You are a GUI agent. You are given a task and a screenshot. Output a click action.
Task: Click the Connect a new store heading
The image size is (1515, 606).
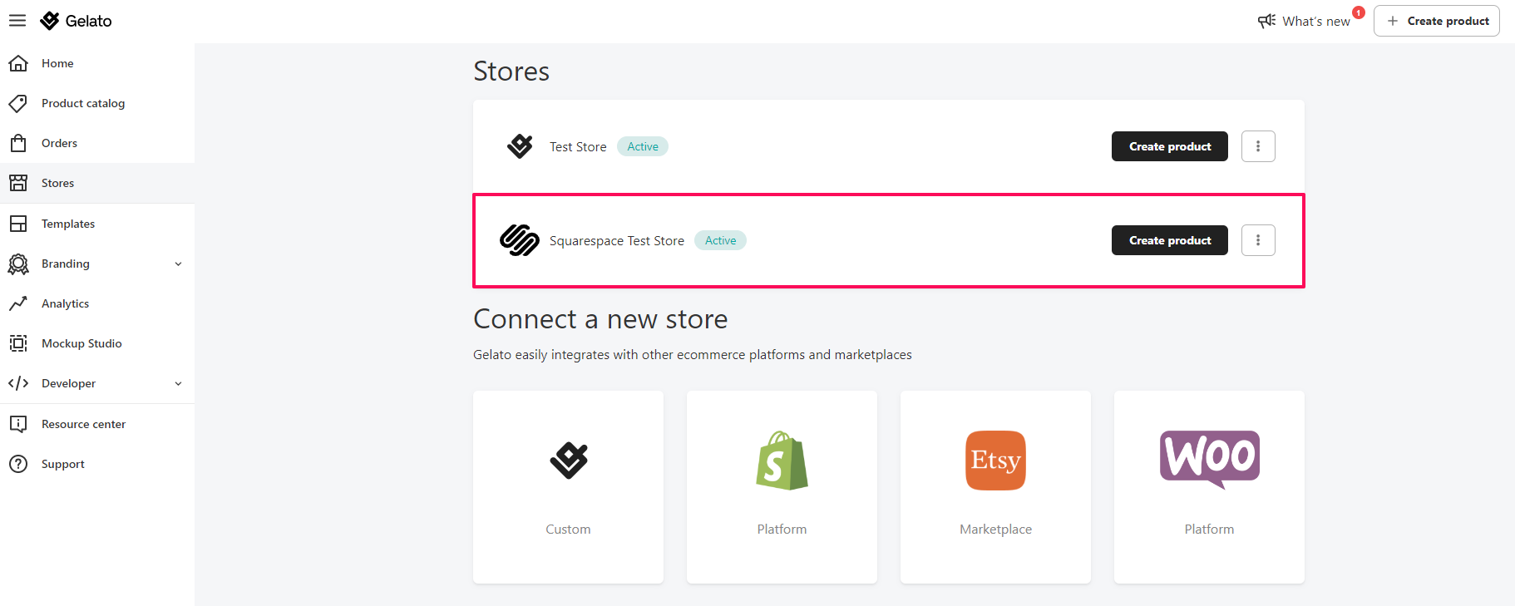click(600, 319)
